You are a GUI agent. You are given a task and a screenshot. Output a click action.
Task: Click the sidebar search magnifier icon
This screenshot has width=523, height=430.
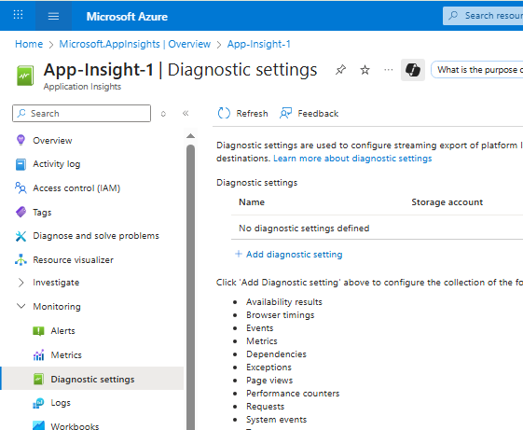click(x=21, y=113)
